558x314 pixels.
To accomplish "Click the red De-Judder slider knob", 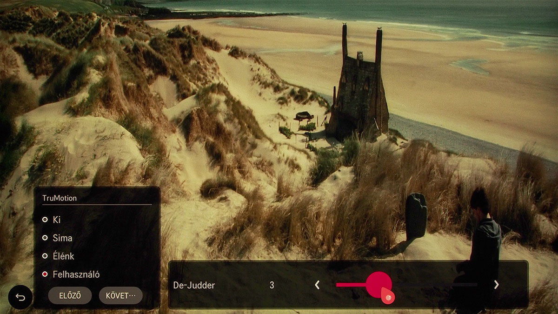I will 379,284.
